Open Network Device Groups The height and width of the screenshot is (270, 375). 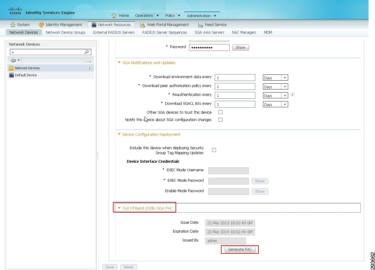66,32
